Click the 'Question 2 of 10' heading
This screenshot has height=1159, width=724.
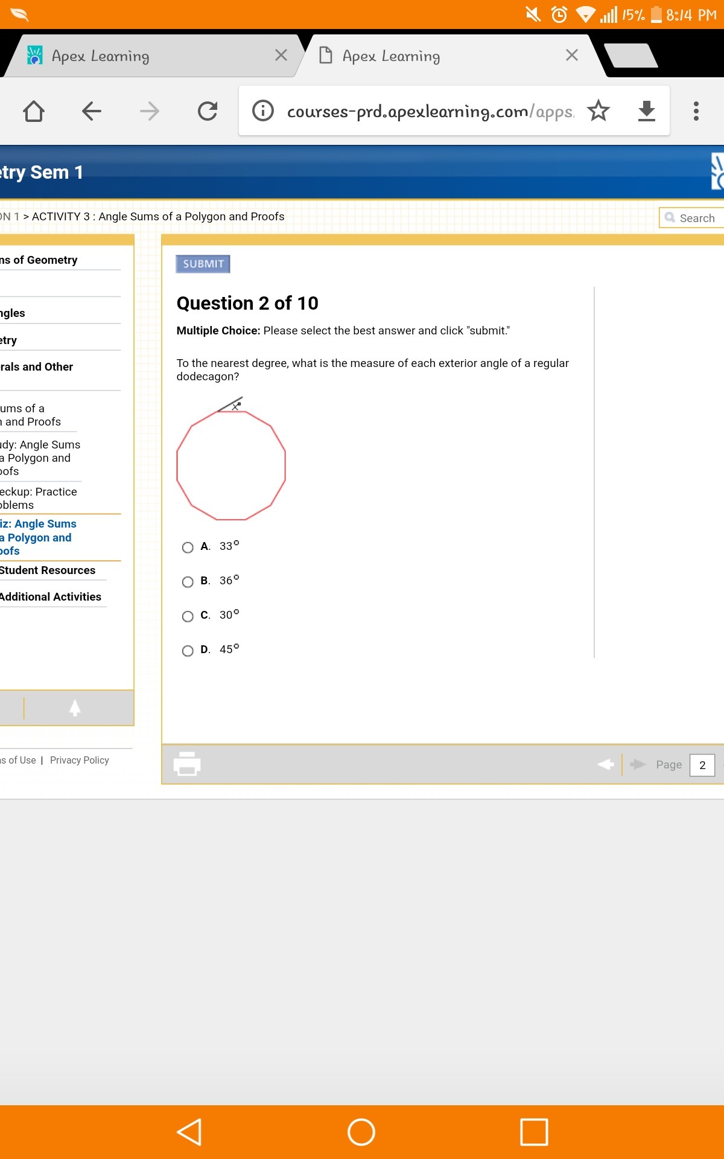point(247,303)
